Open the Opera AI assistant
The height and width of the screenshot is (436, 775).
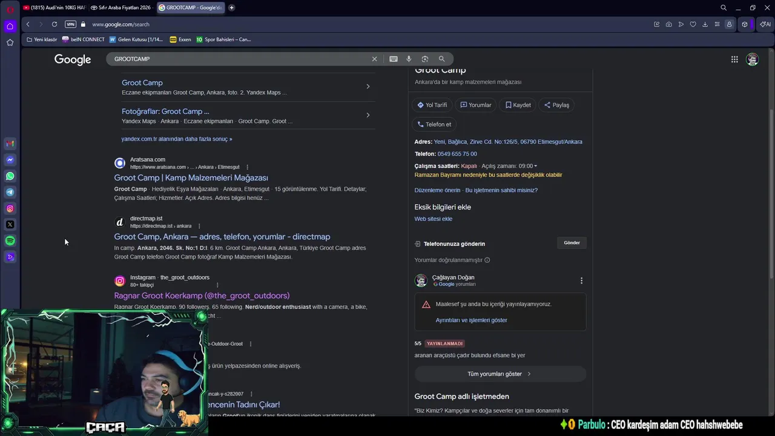pos(765,24)
